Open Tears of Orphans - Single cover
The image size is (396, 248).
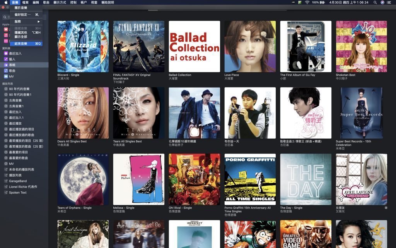[83, 179]
